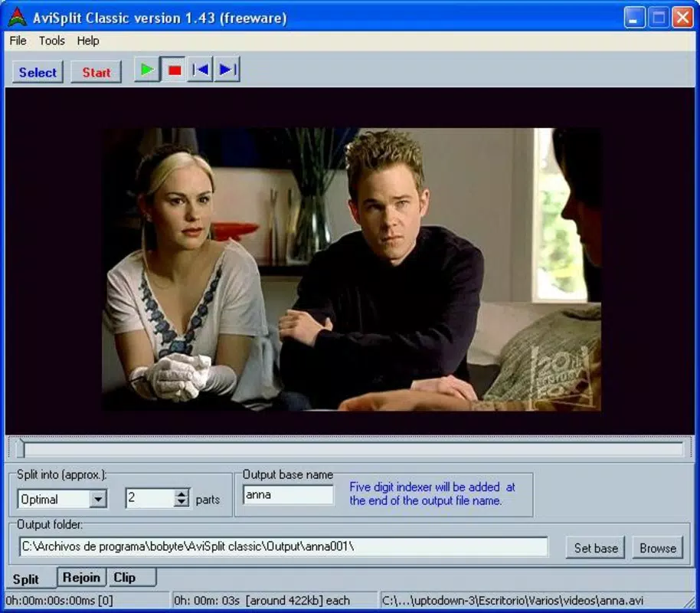The height and width of the screenshot is (613, 700).
Task: Jump to the next frame with the forward arrow
Action: pyautogui.click(x=227, y=70)
